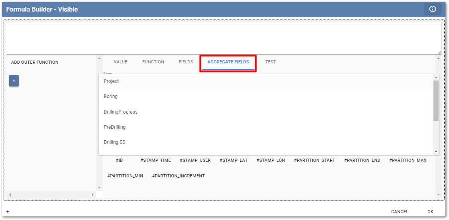
Task: Click the dropdown list scroll-up arrow
Action: point(436,77)
